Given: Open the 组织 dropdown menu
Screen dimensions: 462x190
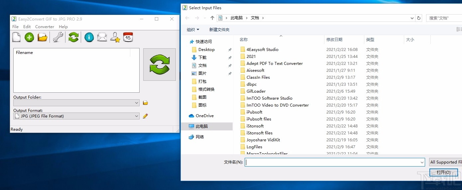Looking at the screenshot, I should pos(193,29).
